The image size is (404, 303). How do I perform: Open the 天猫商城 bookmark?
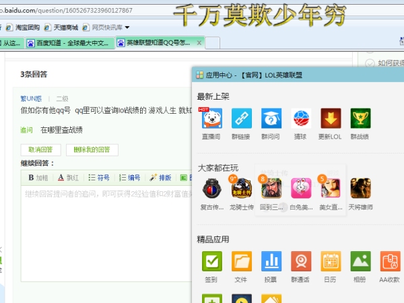tap(61, 28)
